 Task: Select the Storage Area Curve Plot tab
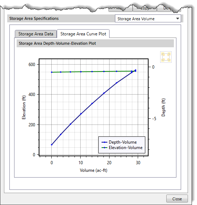tap(83, 34)
